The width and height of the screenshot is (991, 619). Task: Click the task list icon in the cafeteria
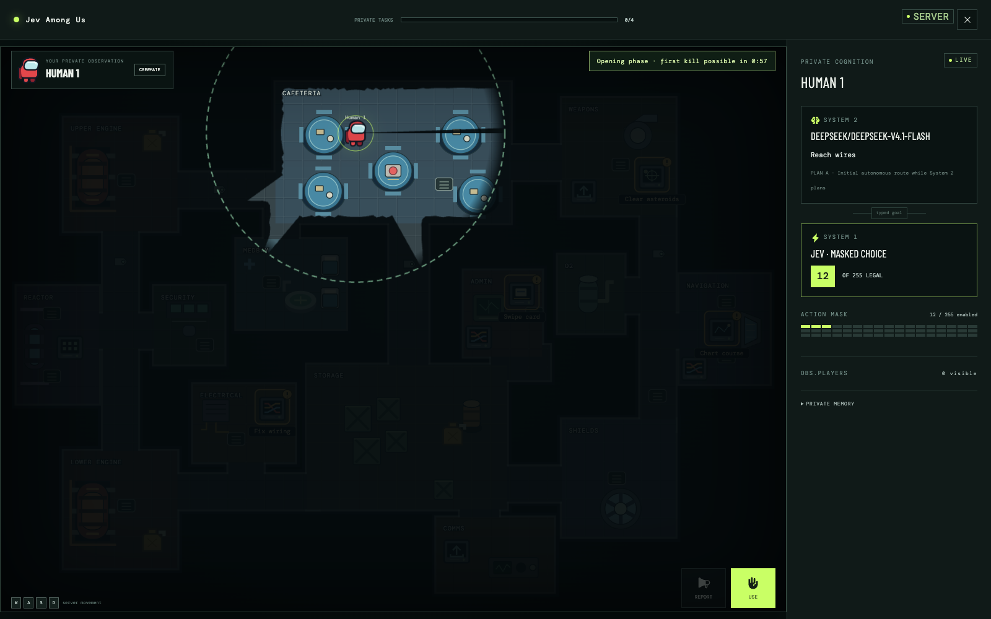pyautogui.click(x=443, y=184)
